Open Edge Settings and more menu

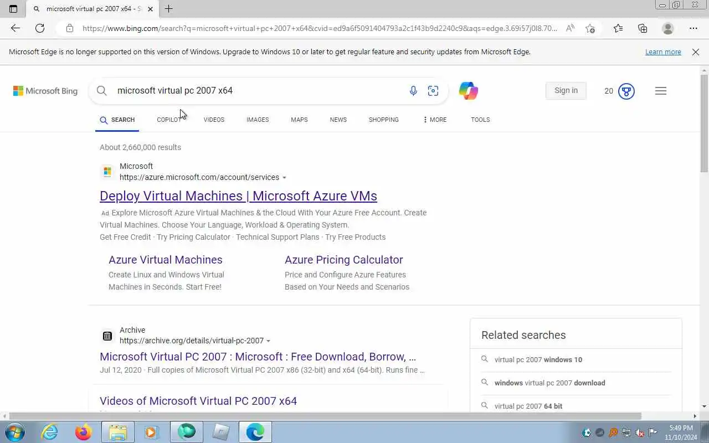(693, 28)
